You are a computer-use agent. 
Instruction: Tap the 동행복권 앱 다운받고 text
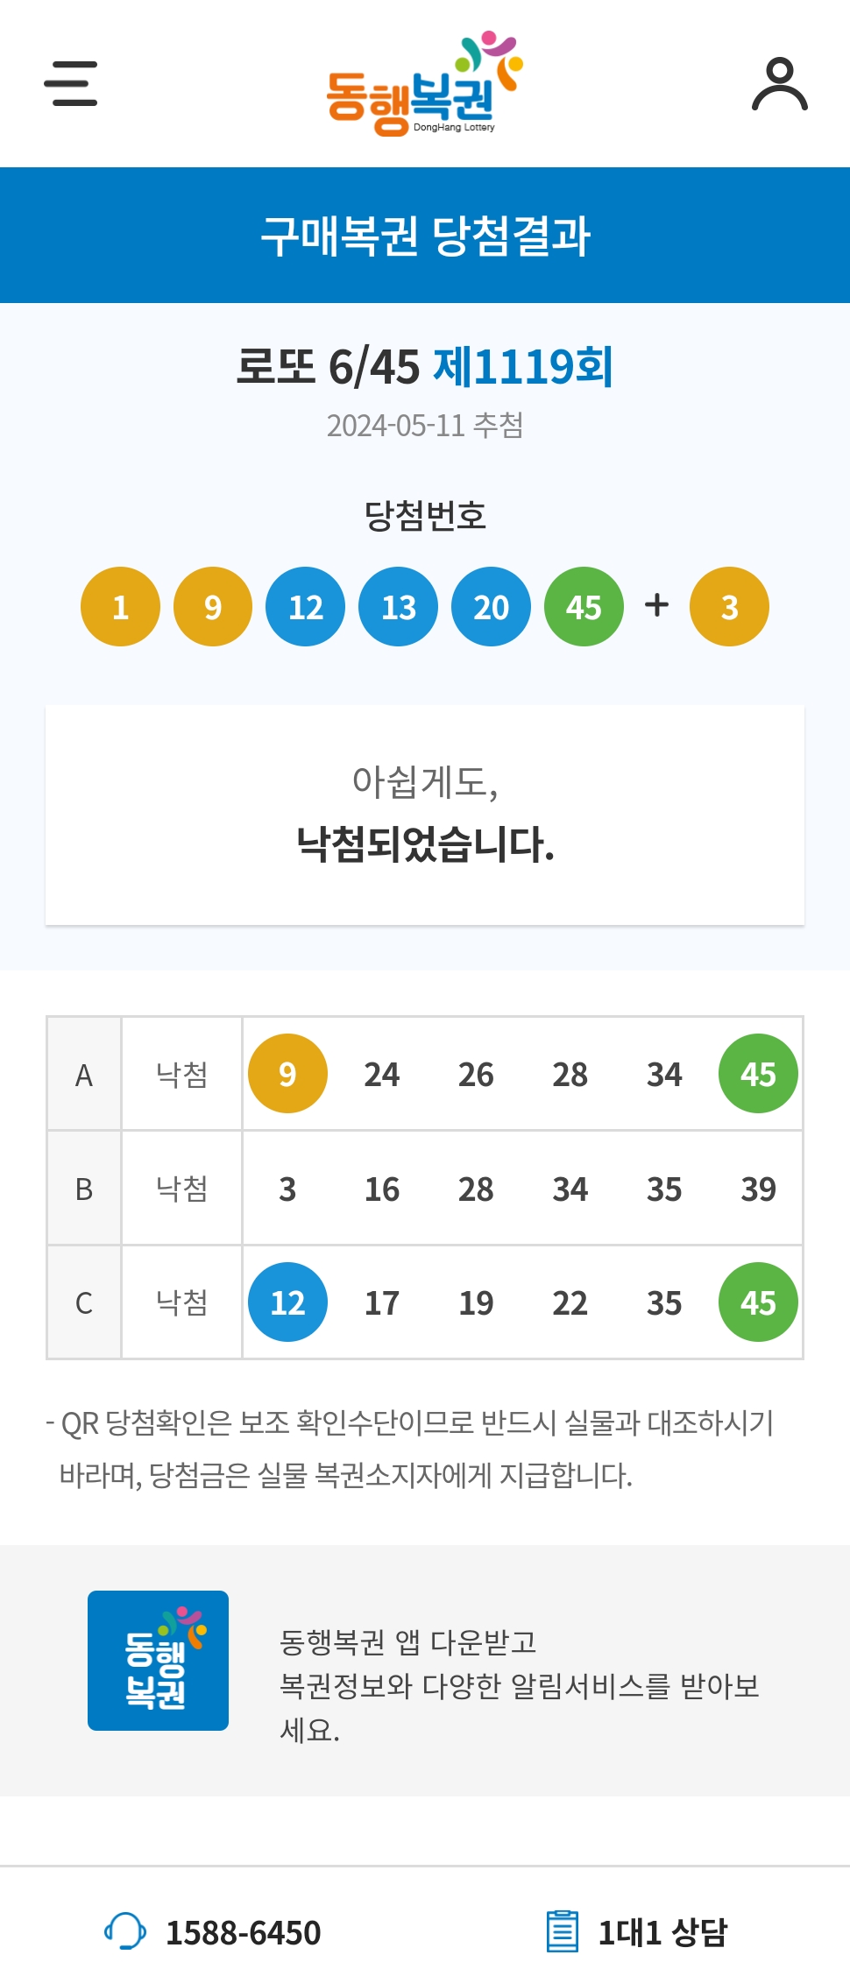point(408,1642)
